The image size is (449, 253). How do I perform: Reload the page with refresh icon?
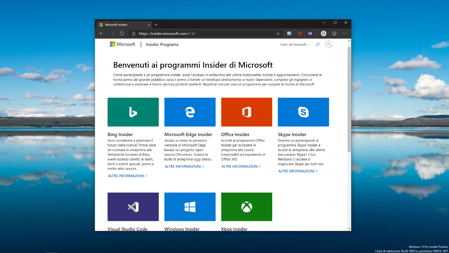click(x=122, y=33)
